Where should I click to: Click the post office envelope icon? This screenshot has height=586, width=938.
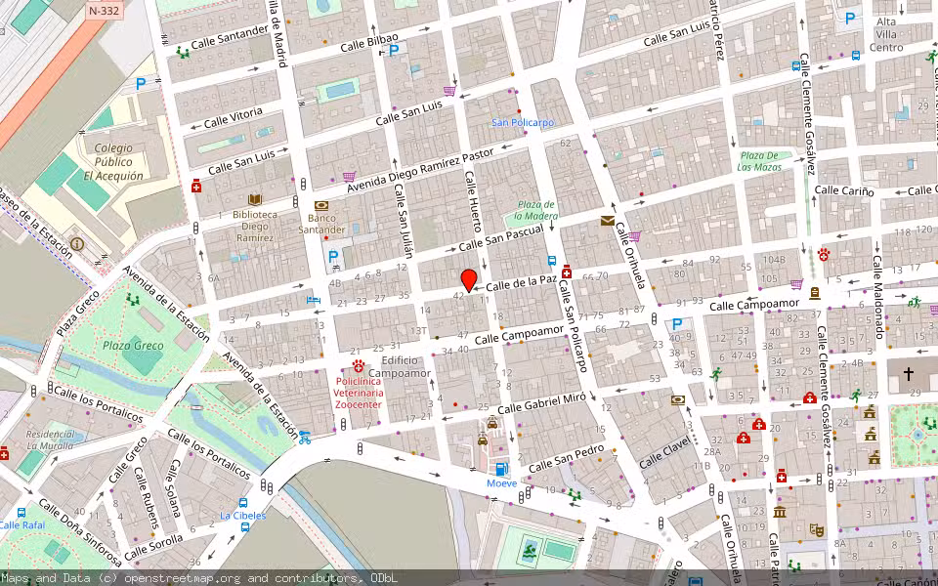pyautogui.click(x=607, y=222)
